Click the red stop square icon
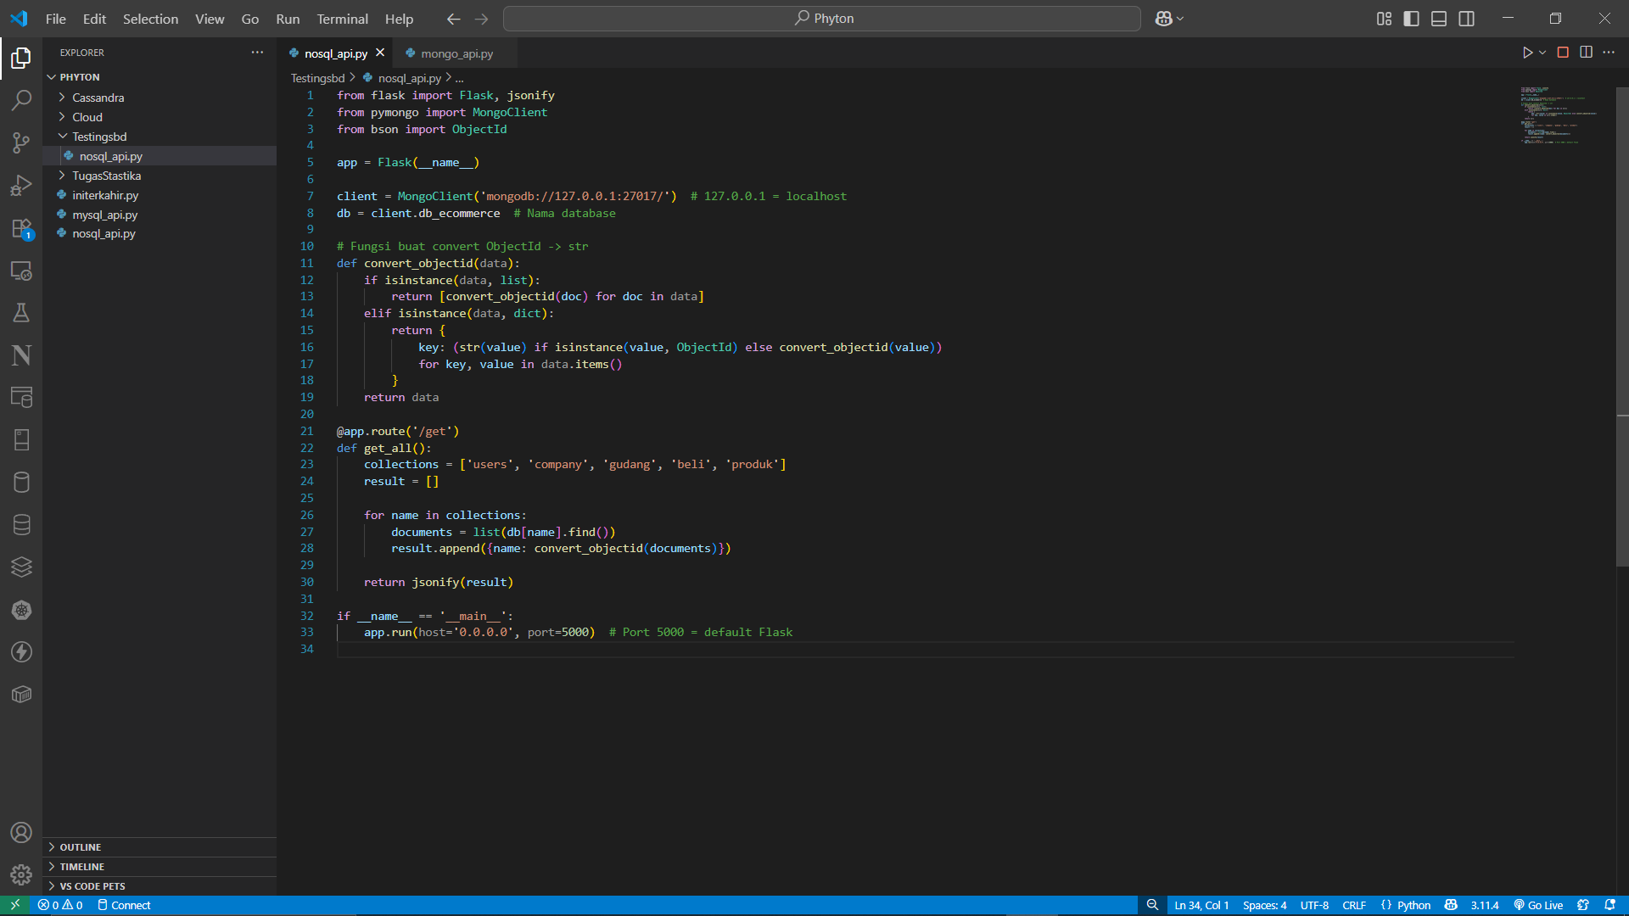The image size is (1629, 916). [x=1563, y=53]
